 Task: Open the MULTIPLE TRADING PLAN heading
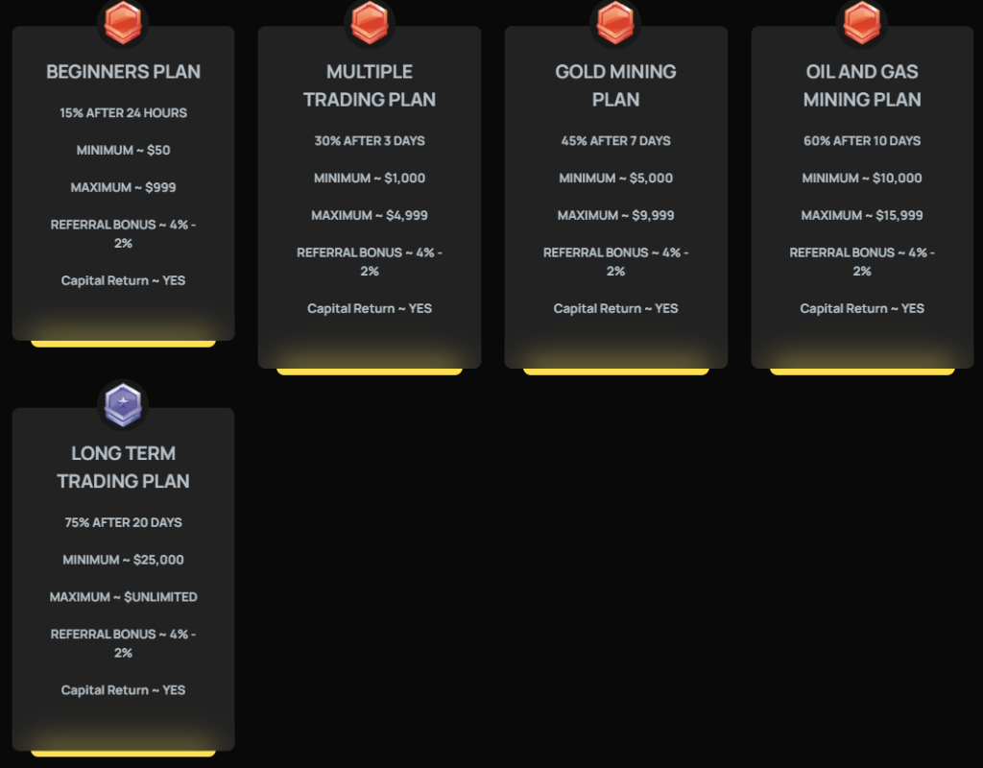tap(370, 85)
